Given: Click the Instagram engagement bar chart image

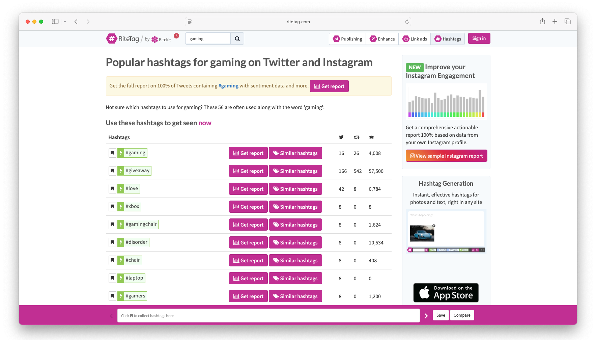Looking at the screenshot, I should [446, 101].
